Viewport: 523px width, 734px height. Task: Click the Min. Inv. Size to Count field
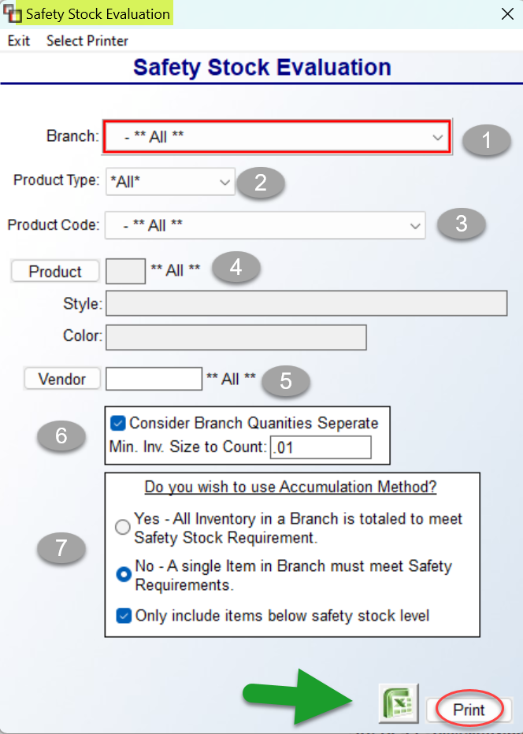coord(321,447)
